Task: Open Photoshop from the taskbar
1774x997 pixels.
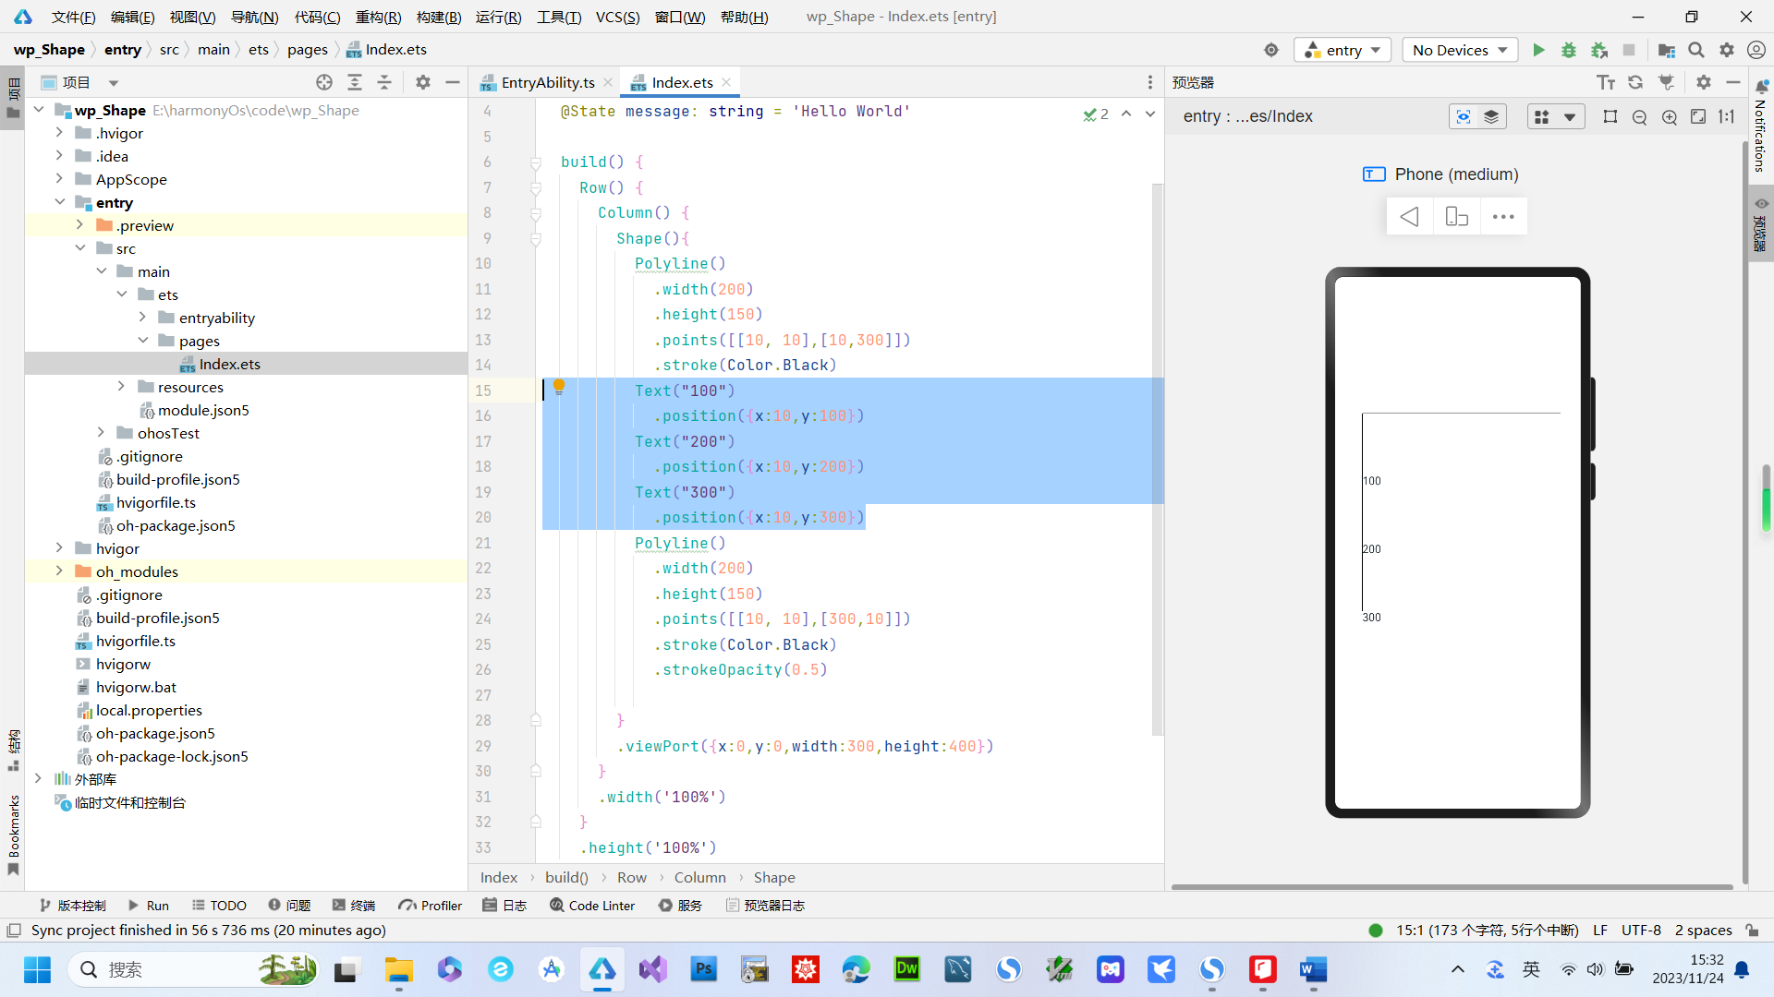Action: point(704,969)
